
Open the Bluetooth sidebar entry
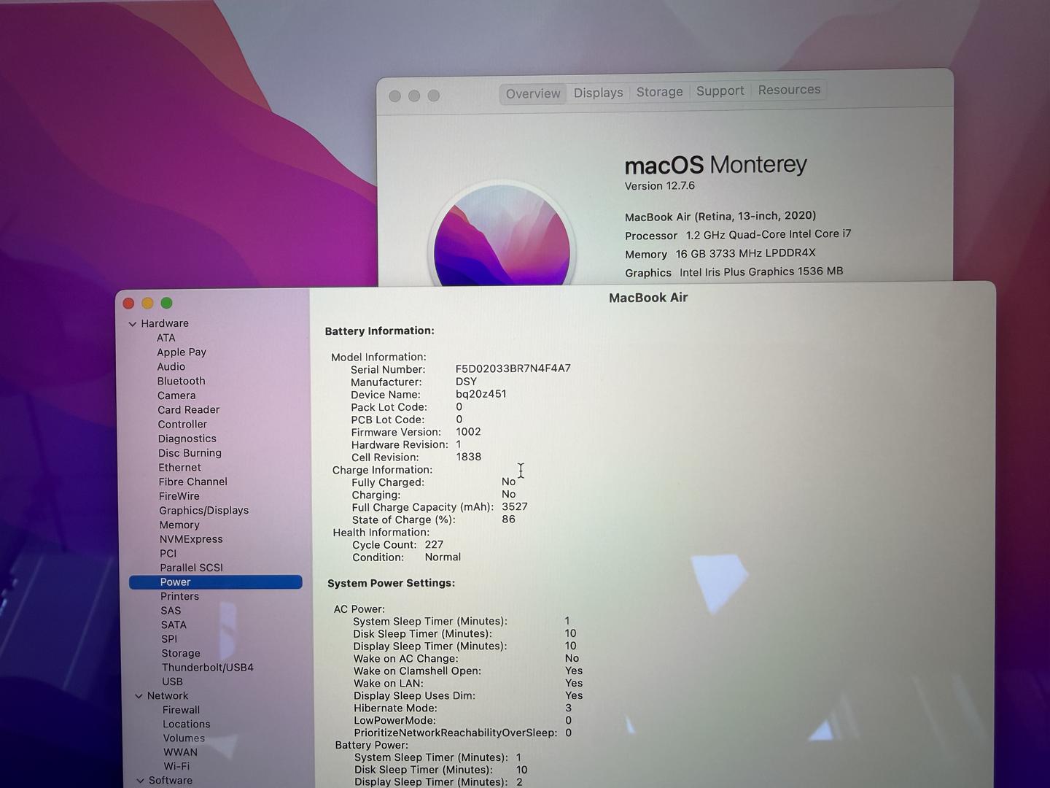[x=181, y=381]
